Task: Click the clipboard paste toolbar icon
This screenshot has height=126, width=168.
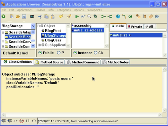Action: tap(52, 17)
